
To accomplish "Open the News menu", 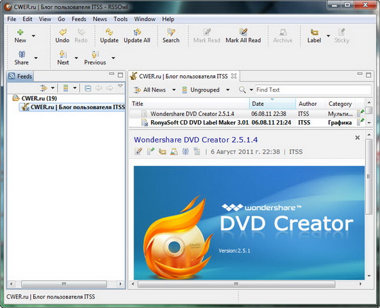I will tap(100, 19).
